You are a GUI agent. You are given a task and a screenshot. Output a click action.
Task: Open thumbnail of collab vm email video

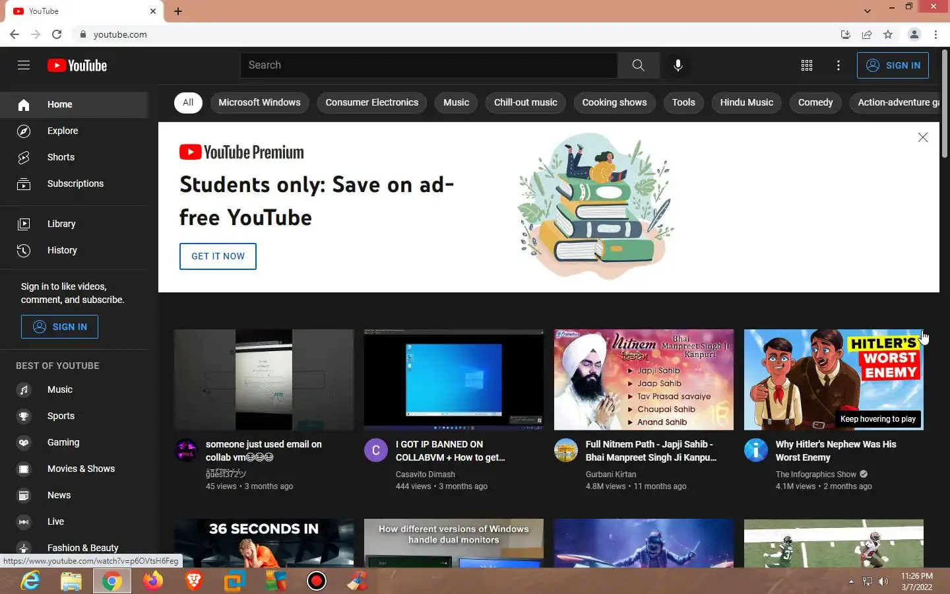(x=264, y=379)
